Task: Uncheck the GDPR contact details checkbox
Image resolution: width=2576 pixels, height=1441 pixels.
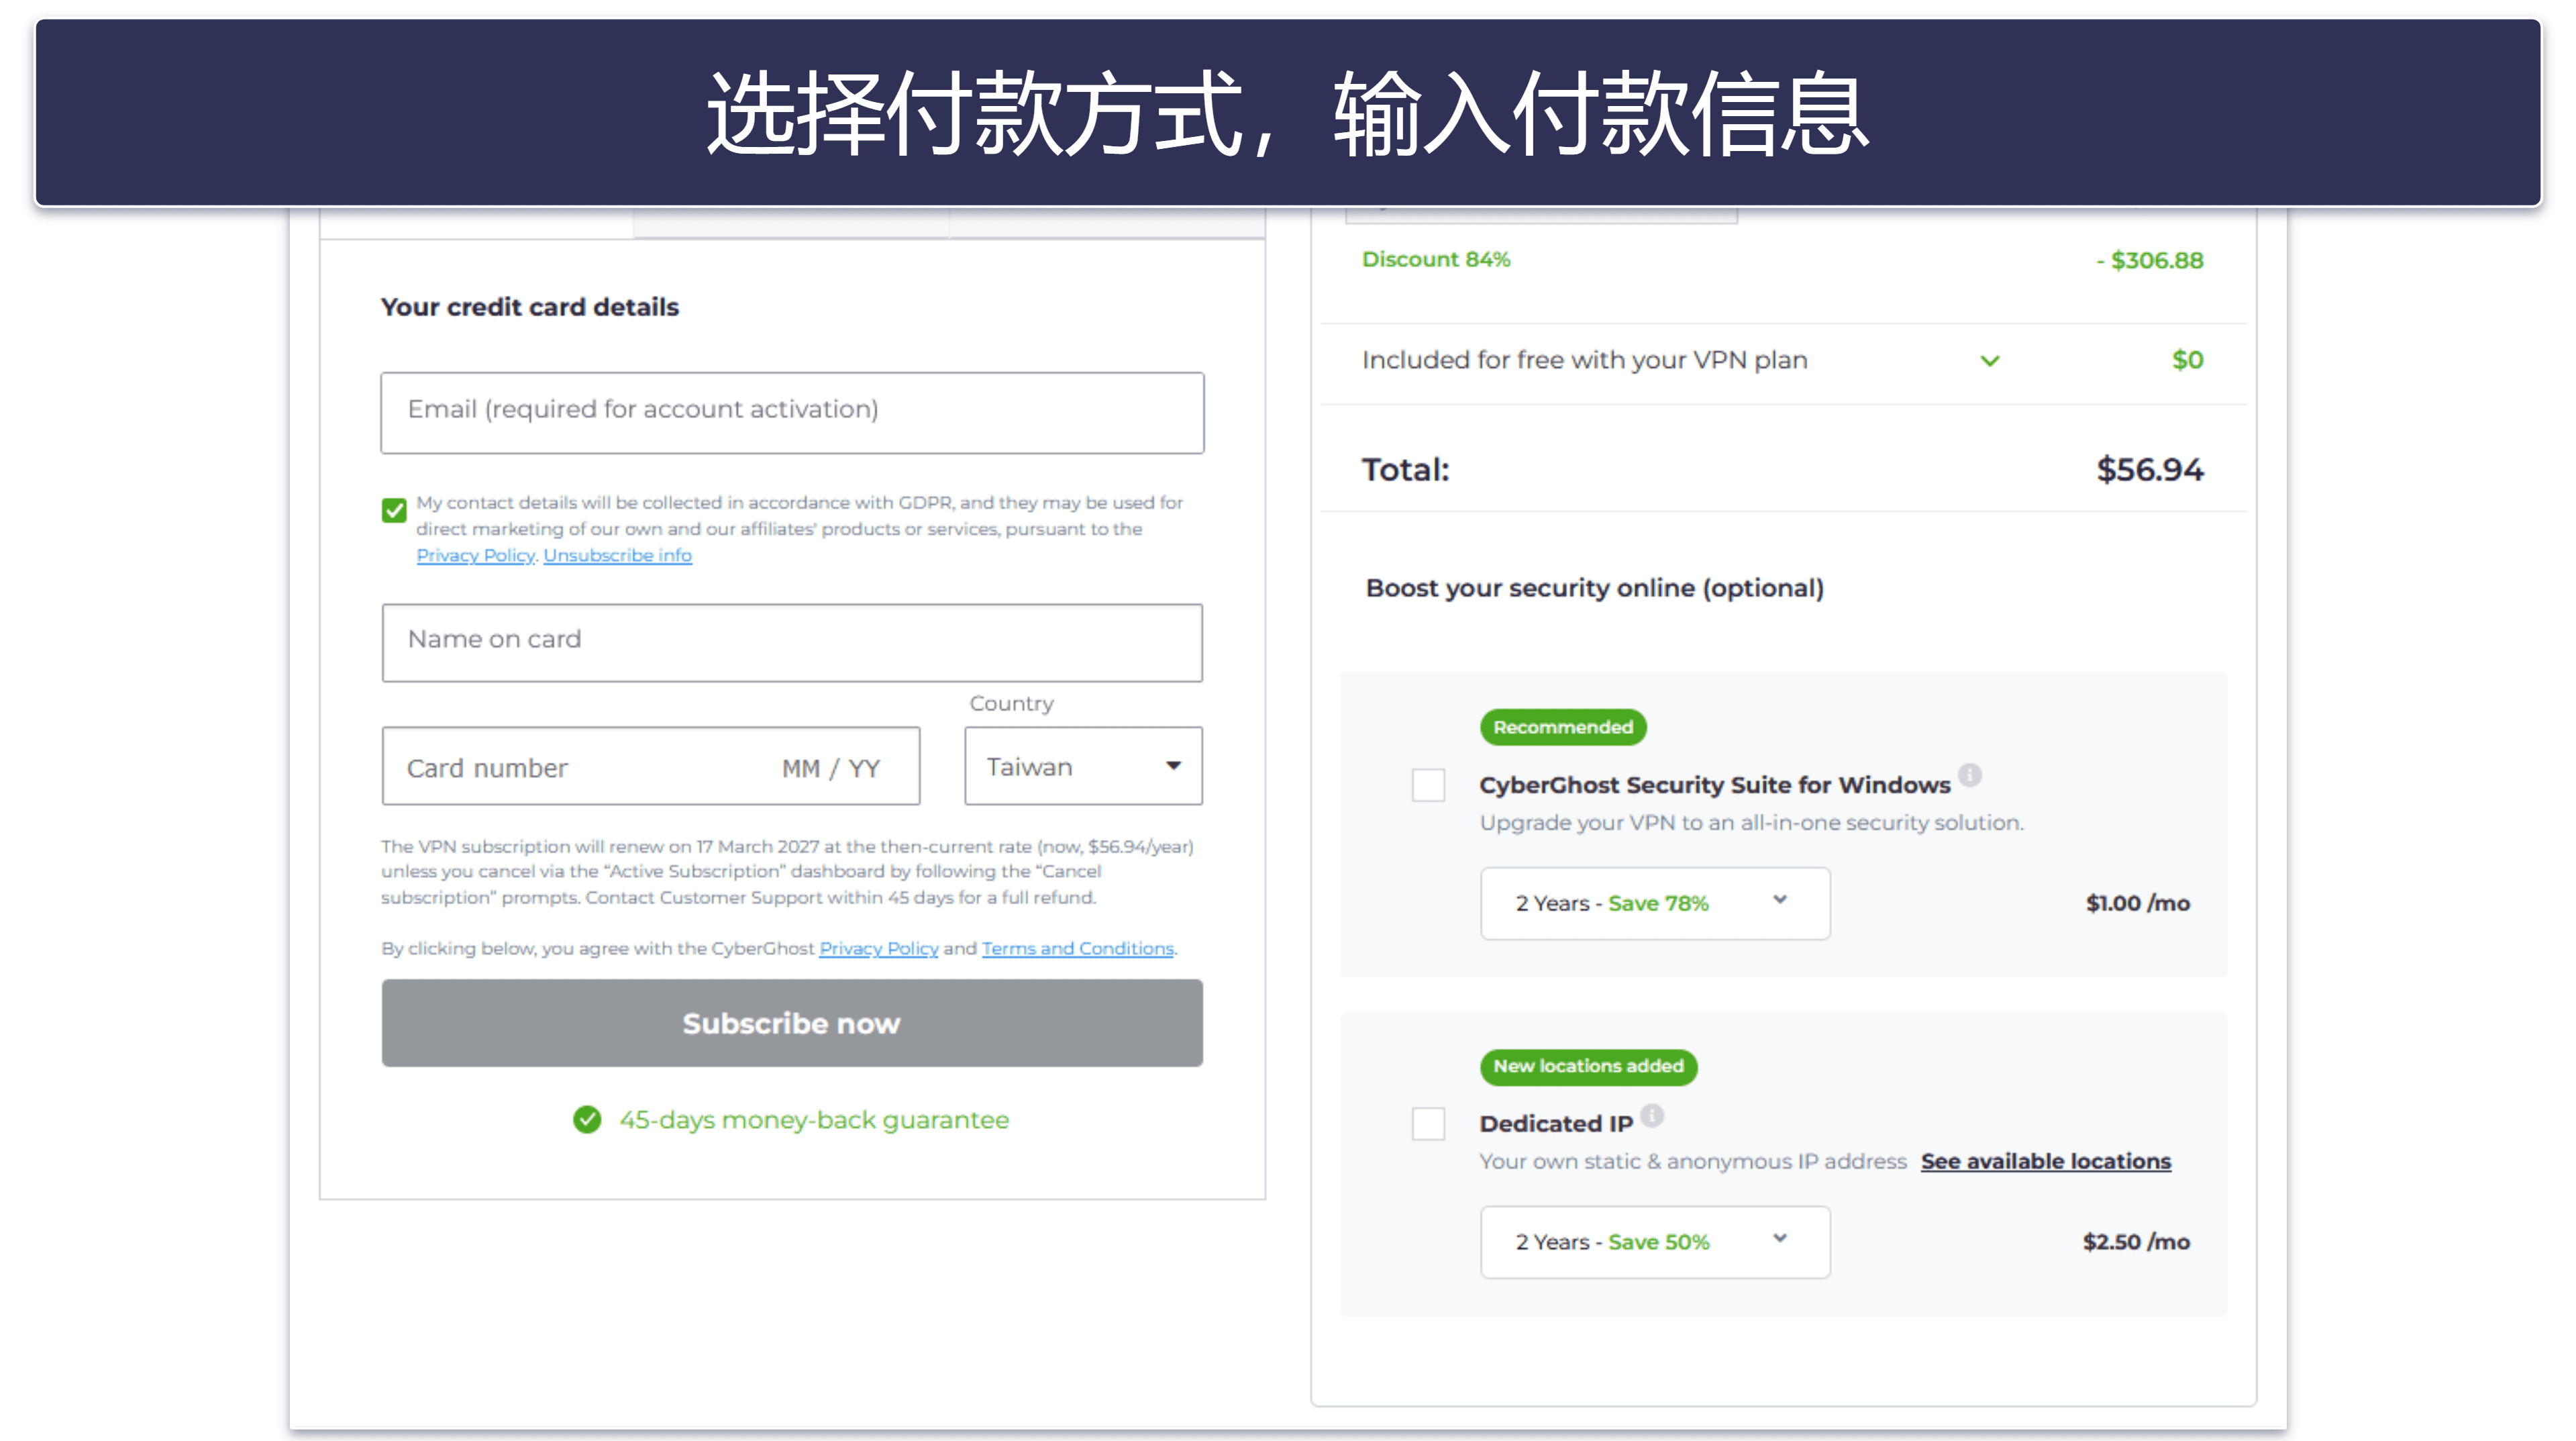Action: coord(394,510)
